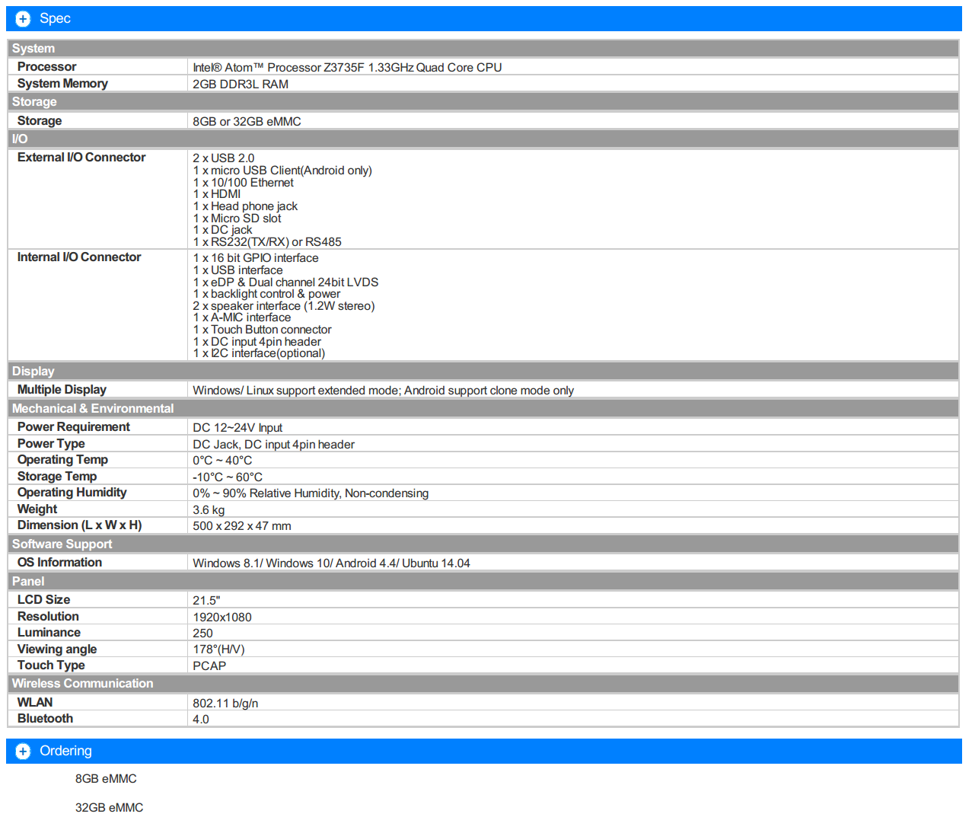
Task: Click the Power Requirement label
Action: coord(74,427)
